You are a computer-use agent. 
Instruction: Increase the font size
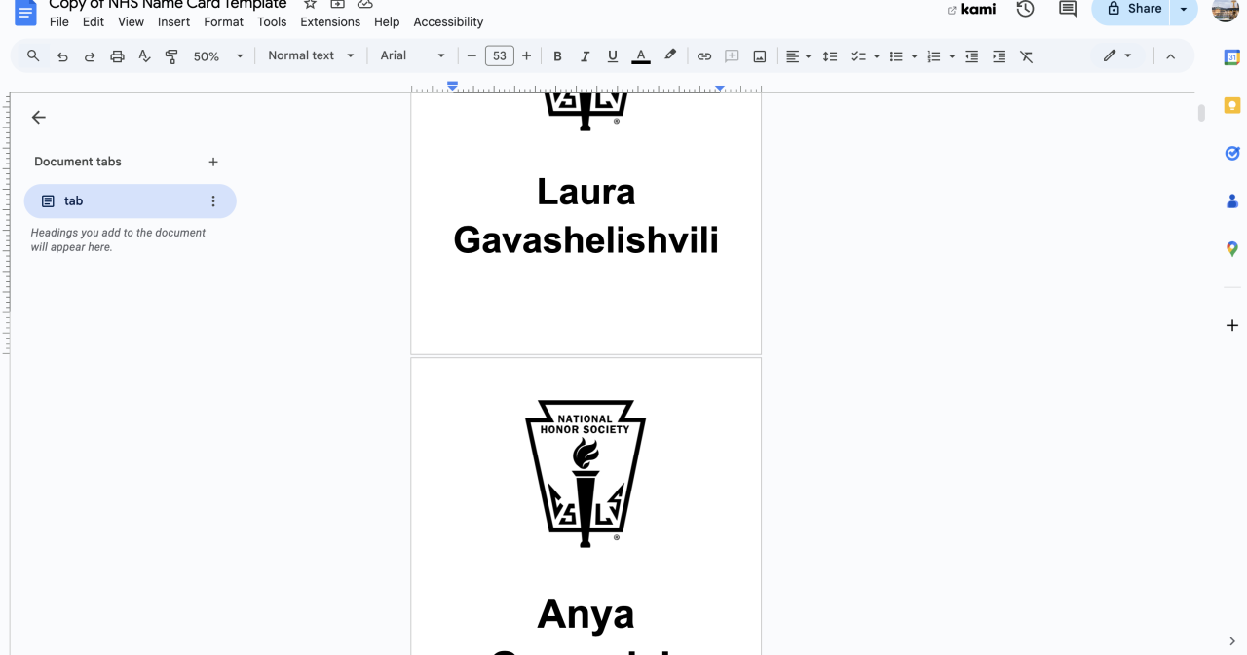tap(527, 56)
